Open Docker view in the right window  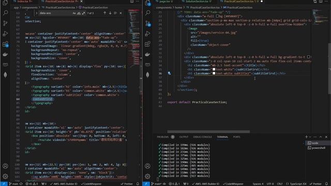click(148, 54)
